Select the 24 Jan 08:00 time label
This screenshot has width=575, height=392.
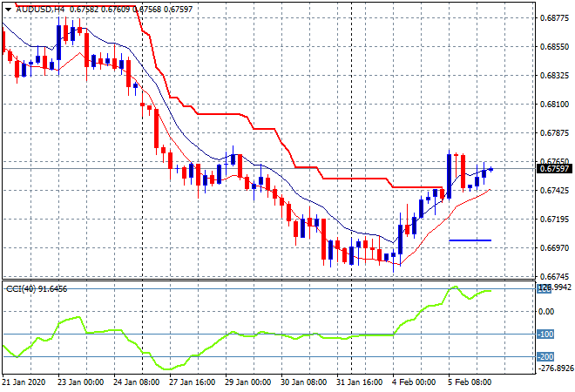pyautogui.click(x=137, y=382)
